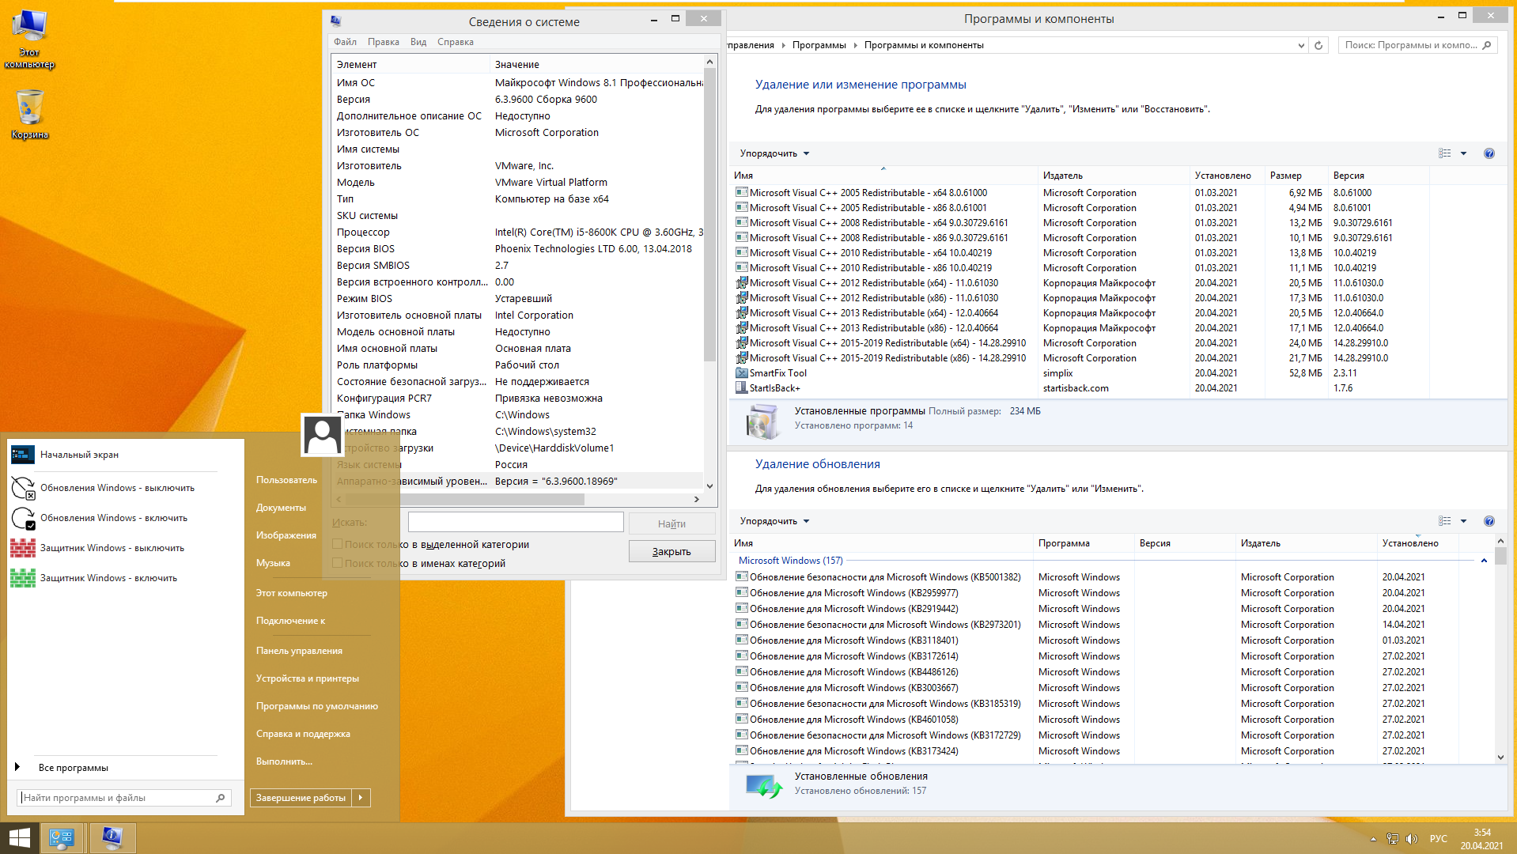The height and width of the screenshot is (854, 1517).
Task: Open the Вид menu in System Information
Action: tap(418, 42)
